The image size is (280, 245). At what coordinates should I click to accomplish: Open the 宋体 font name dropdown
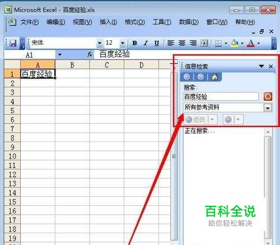click(100, 43)
